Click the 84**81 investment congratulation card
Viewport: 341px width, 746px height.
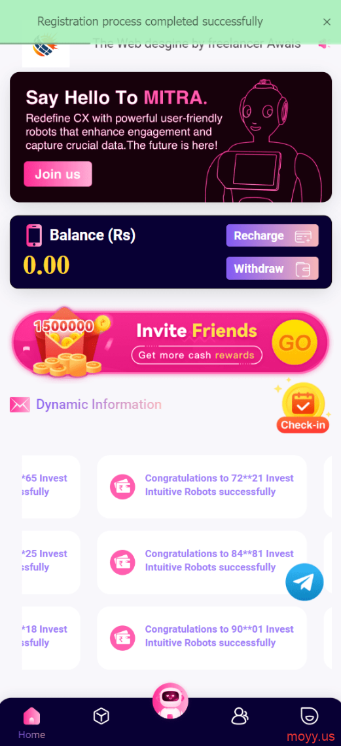[202, 562]
